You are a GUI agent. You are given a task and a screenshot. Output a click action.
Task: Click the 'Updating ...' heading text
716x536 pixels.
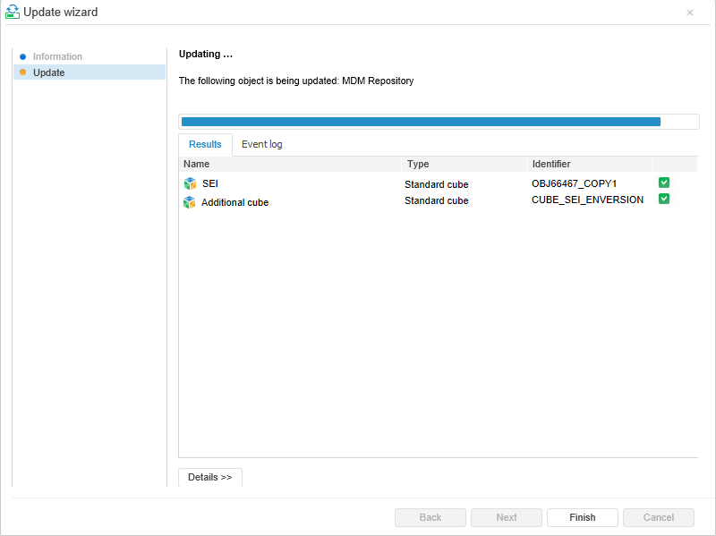[x=206, y=54]
